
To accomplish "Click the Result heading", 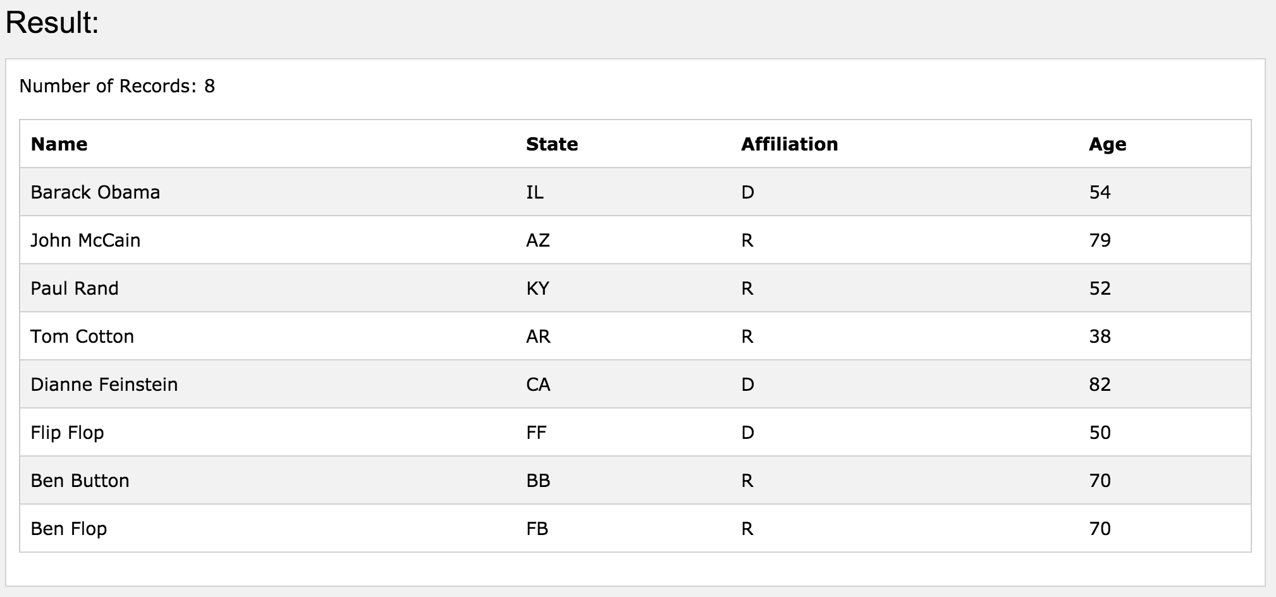I will (x=52, y=23).
